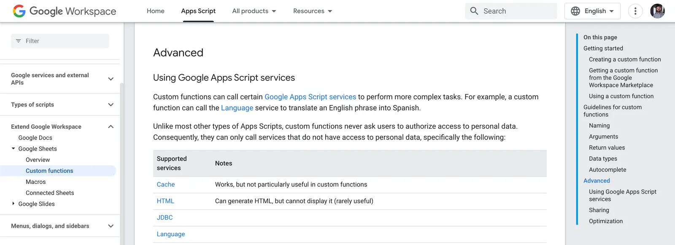Jump to the Naming section
The height and width of the screenshot is (245, 675).
pyautogui.click(x=599, y=126)
